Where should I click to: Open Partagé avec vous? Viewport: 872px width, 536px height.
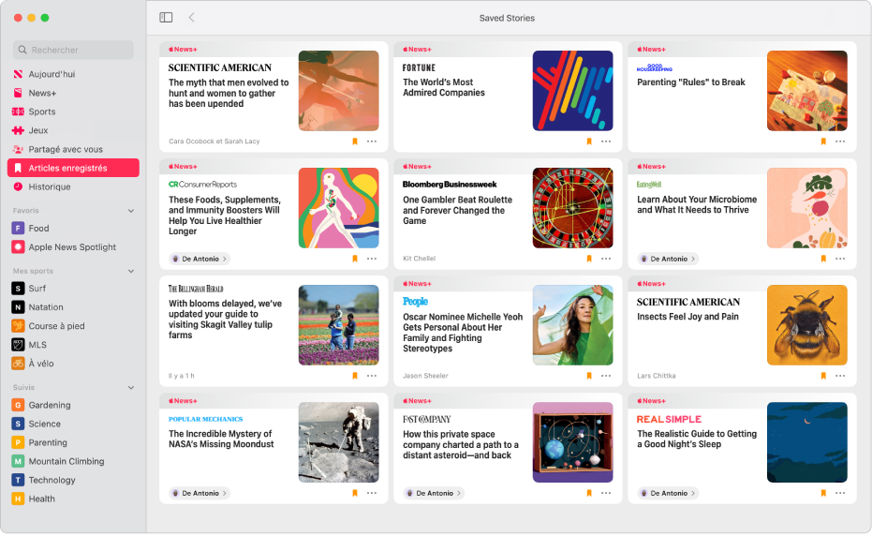73,149
